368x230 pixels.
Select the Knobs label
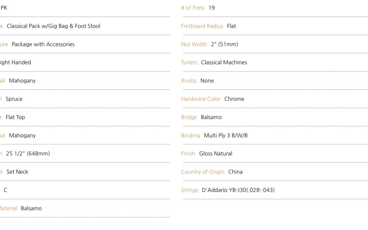pos(189,81)
